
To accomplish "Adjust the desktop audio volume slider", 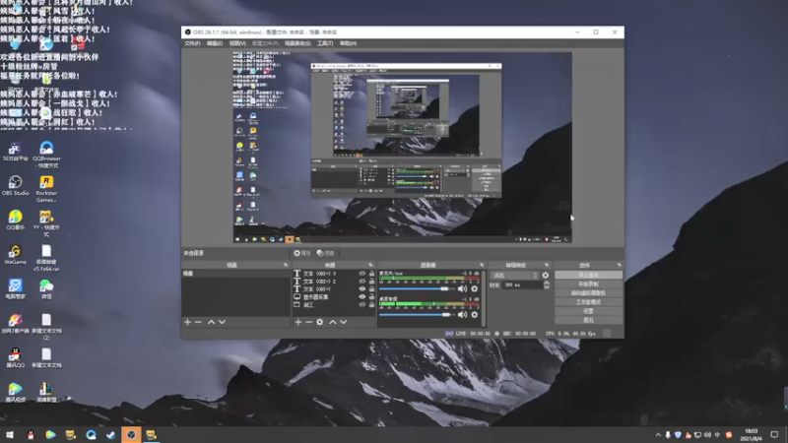I will [415, 315].
